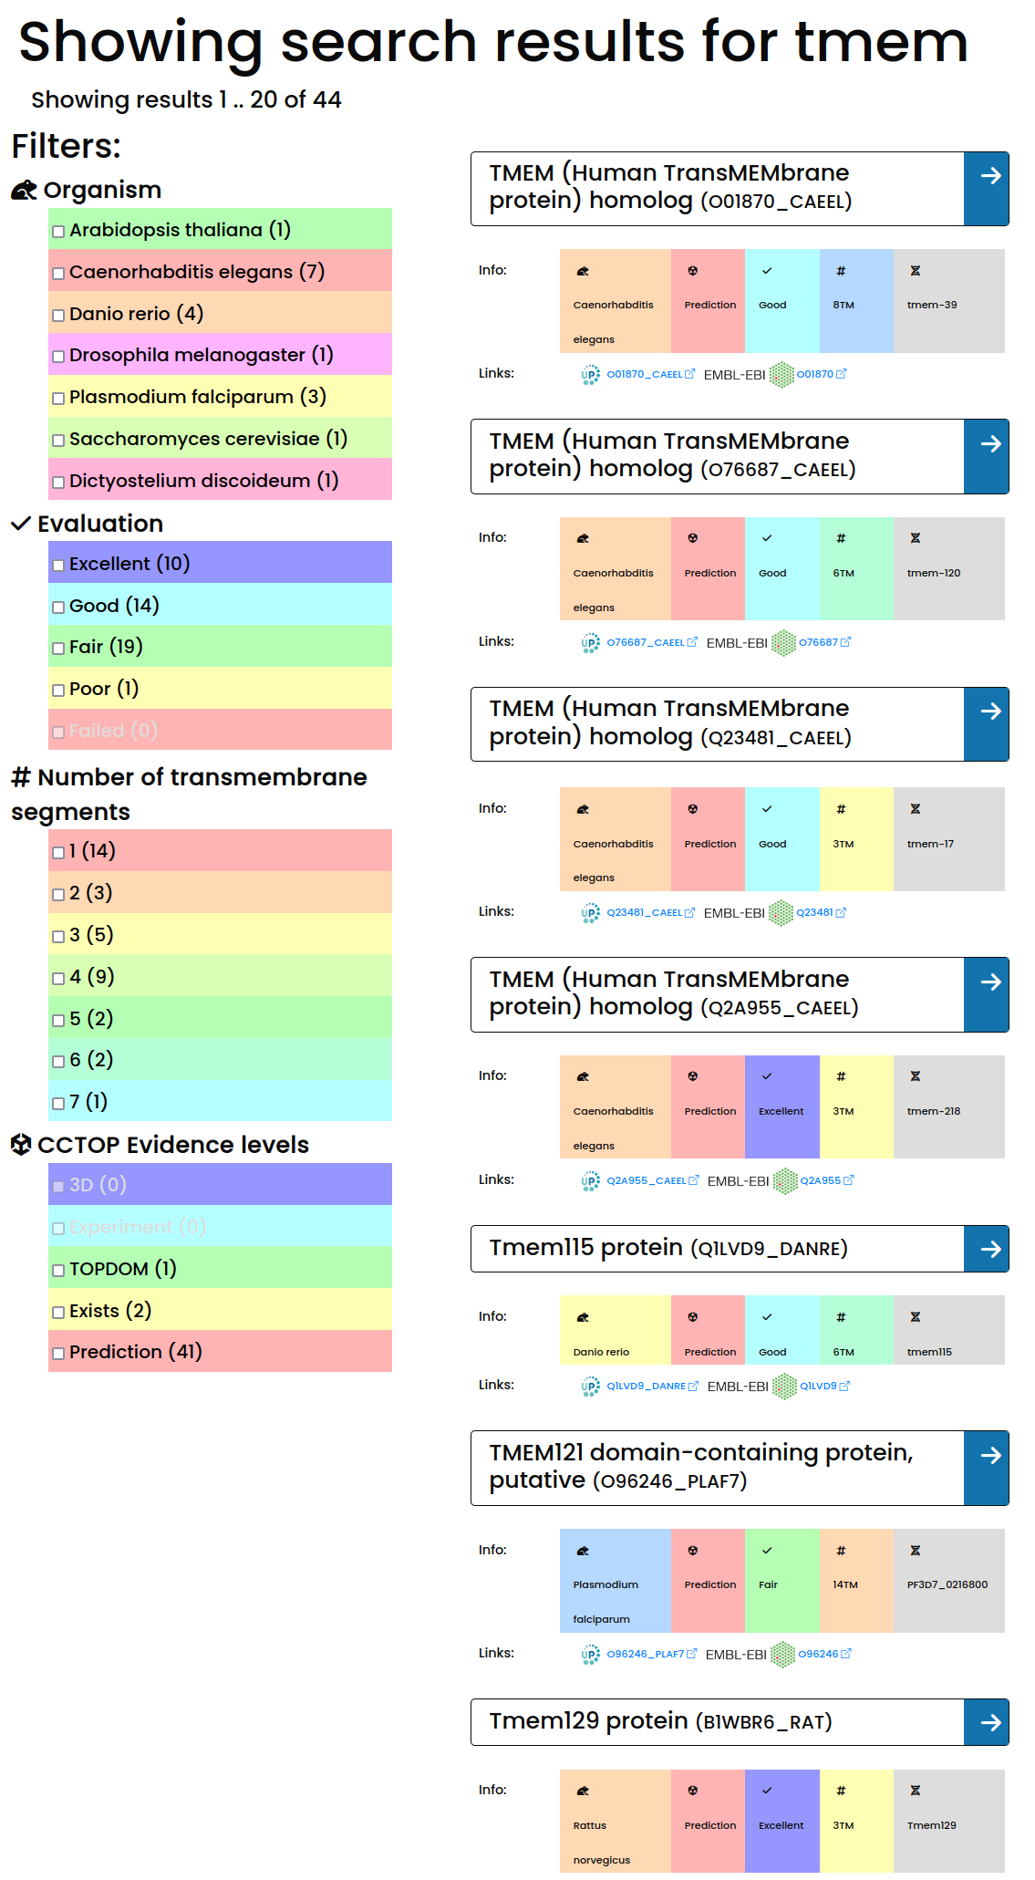
Task: Check the TOPDOM evidence level checkbox
Action: point(59,1271)
